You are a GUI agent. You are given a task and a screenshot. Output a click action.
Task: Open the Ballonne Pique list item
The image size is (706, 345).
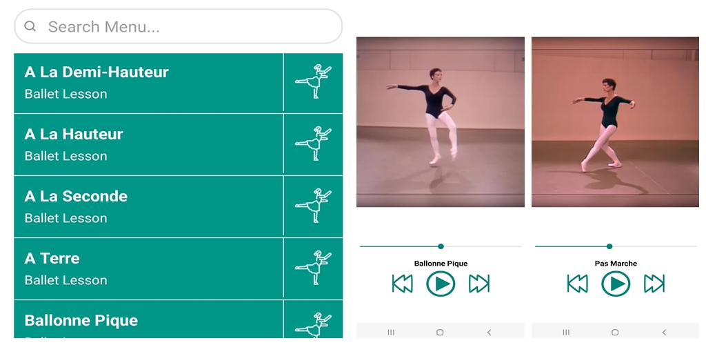[149, 319]
